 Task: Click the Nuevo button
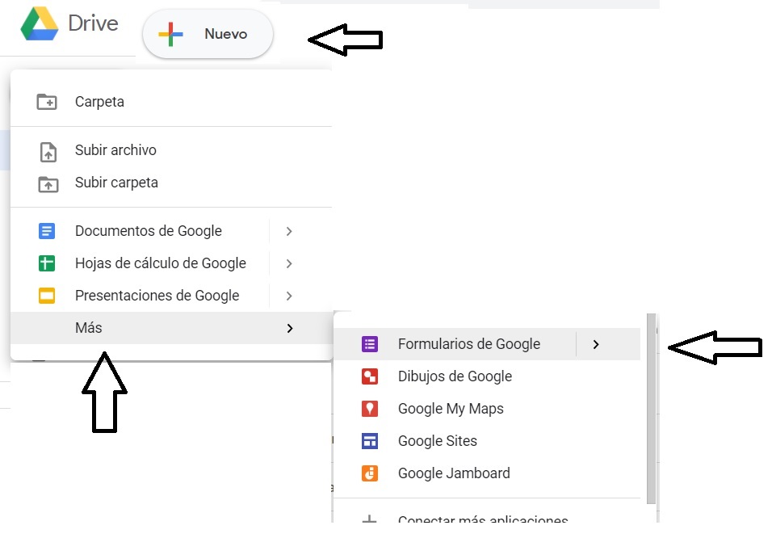point(208,34)
